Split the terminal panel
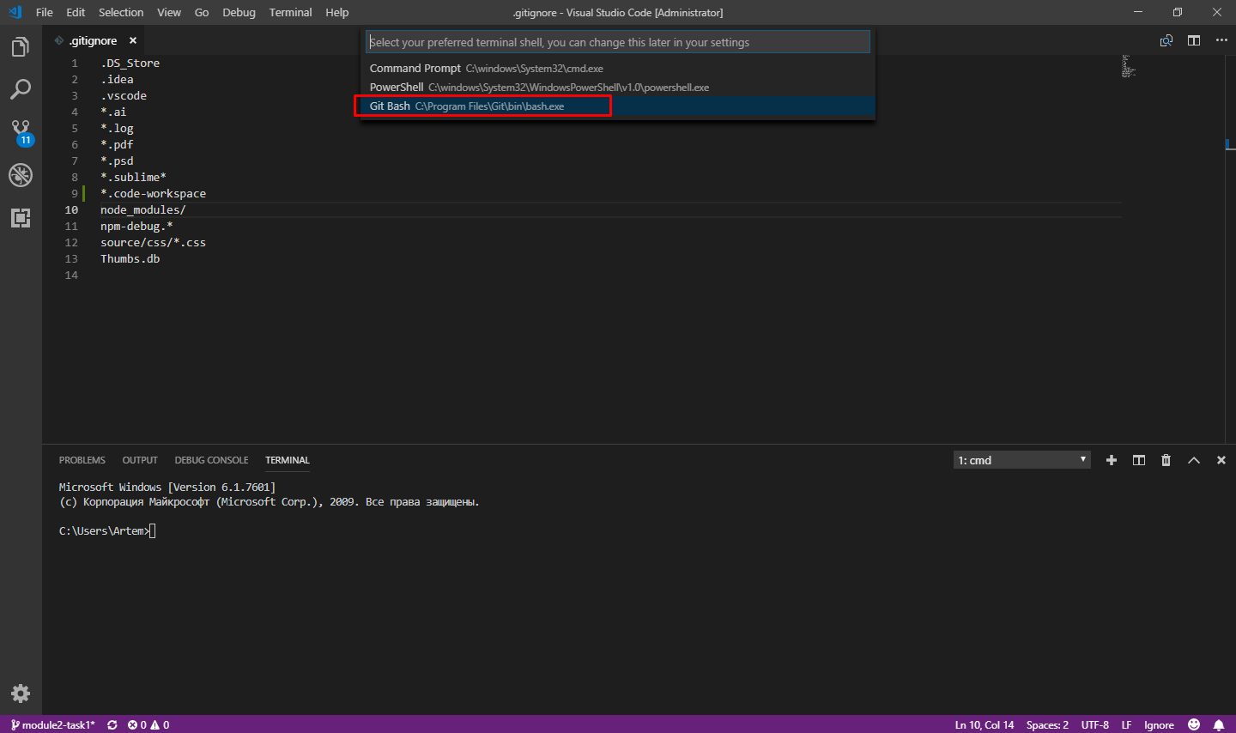1236x733 pixels. (x=1139, y=460)
